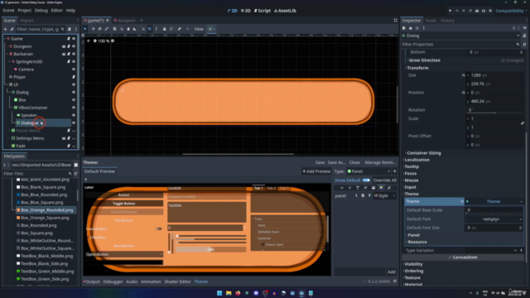Open the Debug menu
This screenshot has height=298, width=530.
(41, 11)
